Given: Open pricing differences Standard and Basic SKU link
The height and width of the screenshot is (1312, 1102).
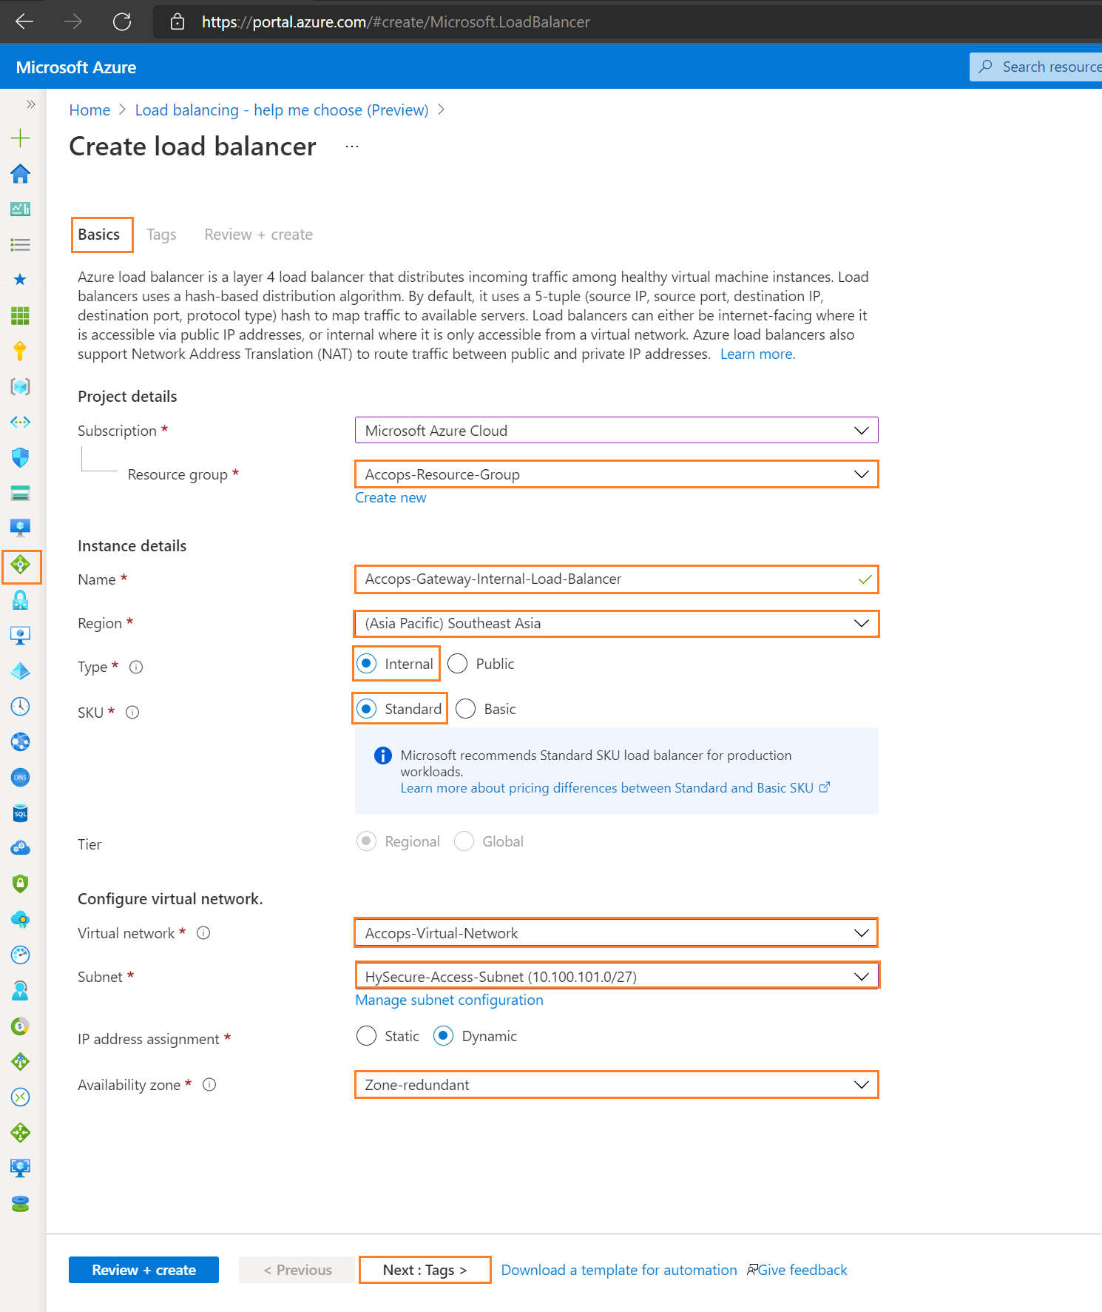Looking at the screenshot, I should [615, 788].
